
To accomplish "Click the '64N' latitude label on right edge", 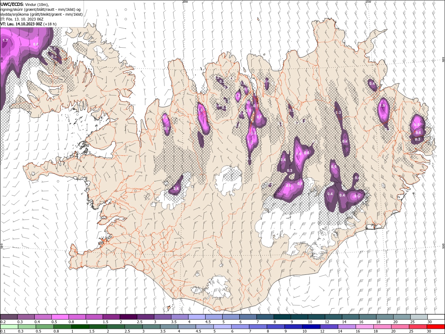I will click(443, 246).
